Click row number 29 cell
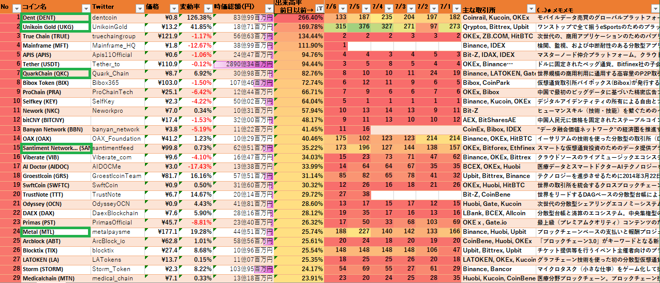This screenshot has height=283, width=660. 10,278
